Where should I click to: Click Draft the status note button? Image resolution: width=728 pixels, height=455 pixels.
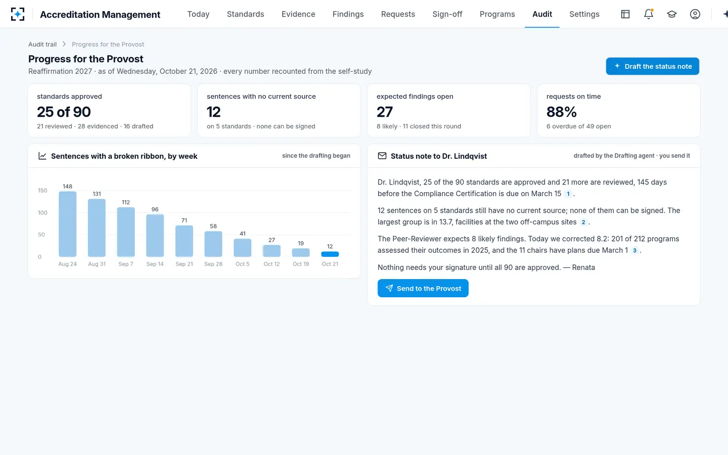coord(653,66)
